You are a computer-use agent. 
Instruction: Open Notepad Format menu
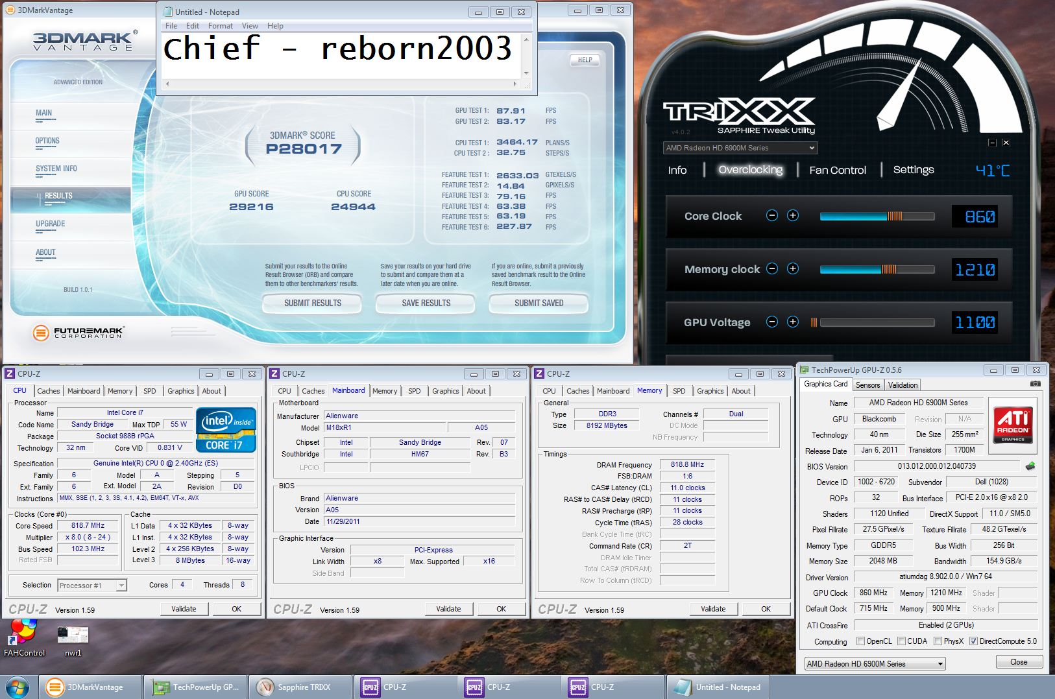click(221, 26)
